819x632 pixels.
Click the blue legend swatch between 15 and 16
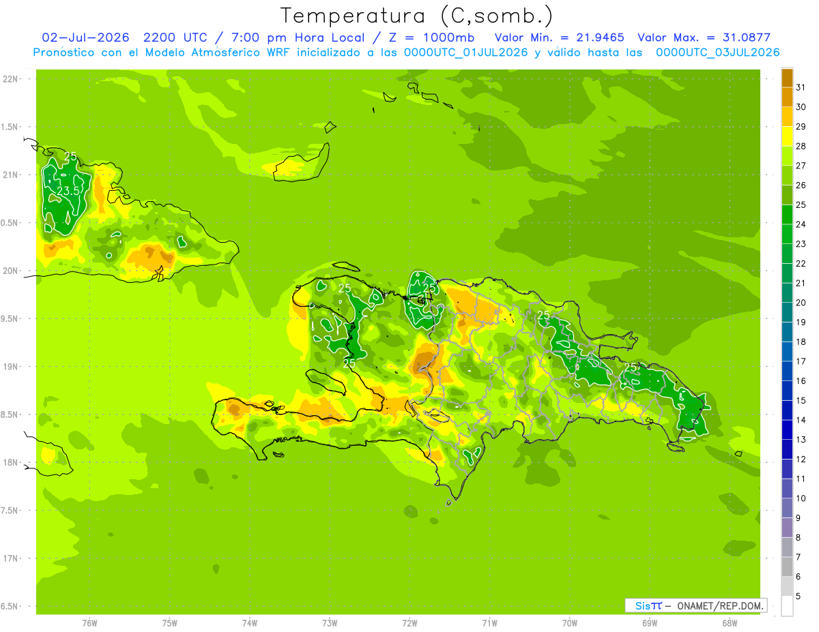(787, 391)
